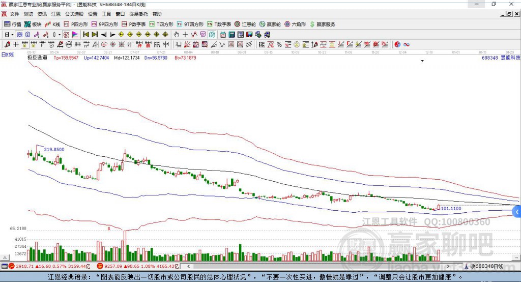Image resolution: width=521 pixels, height=282 pixels.
Task: Click the blue side panel expand arrow
Action: coord(517,212)
